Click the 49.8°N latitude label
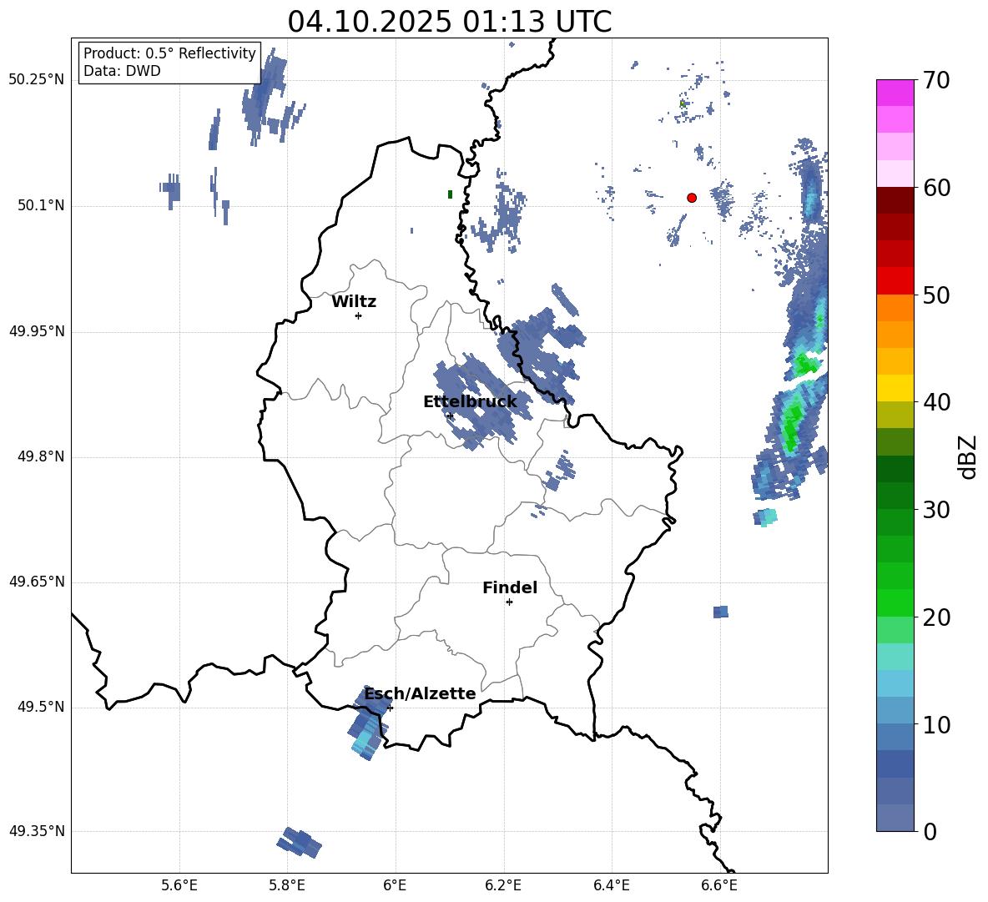Viewport: 988px width, 902px height. pos(41,456)
